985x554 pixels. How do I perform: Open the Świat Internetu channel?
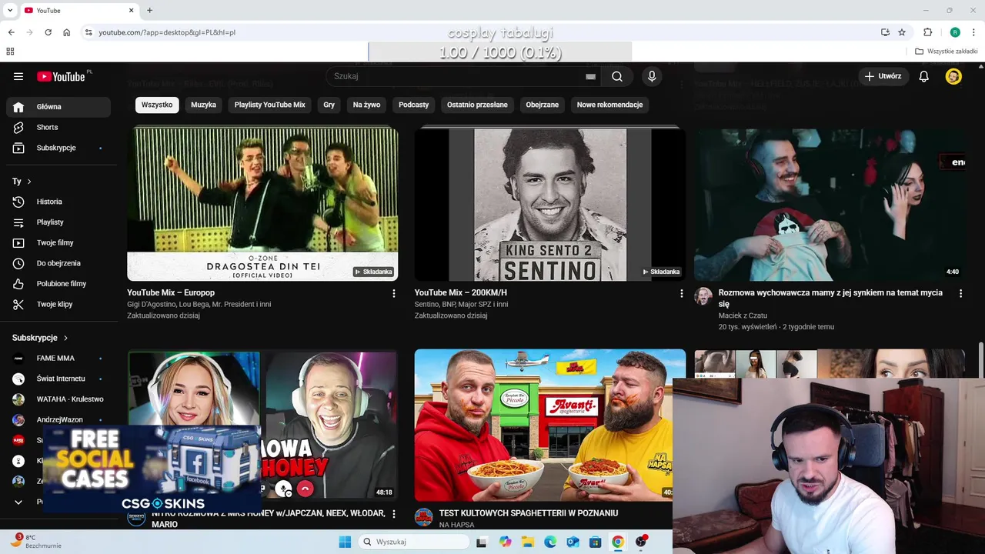58,379
